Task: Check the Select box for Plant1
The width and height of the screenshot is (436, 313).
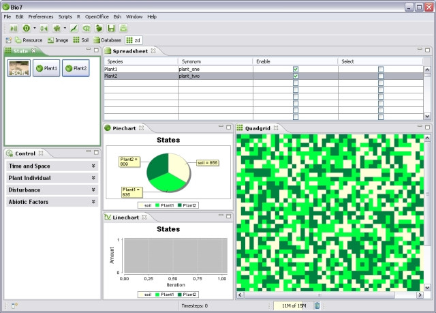Action: coord(380,69)
